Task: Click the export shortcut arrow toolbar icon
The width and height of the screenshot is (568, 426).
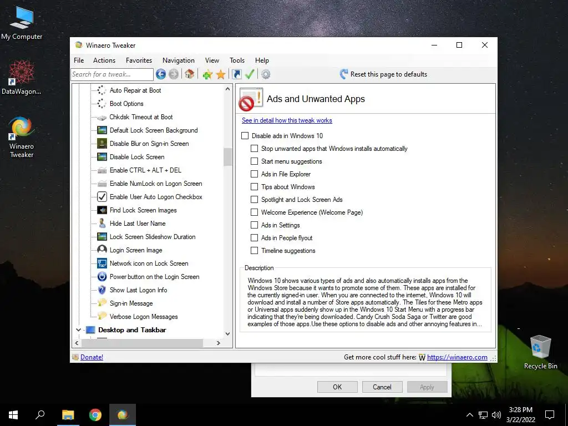Action: point(236,74)
